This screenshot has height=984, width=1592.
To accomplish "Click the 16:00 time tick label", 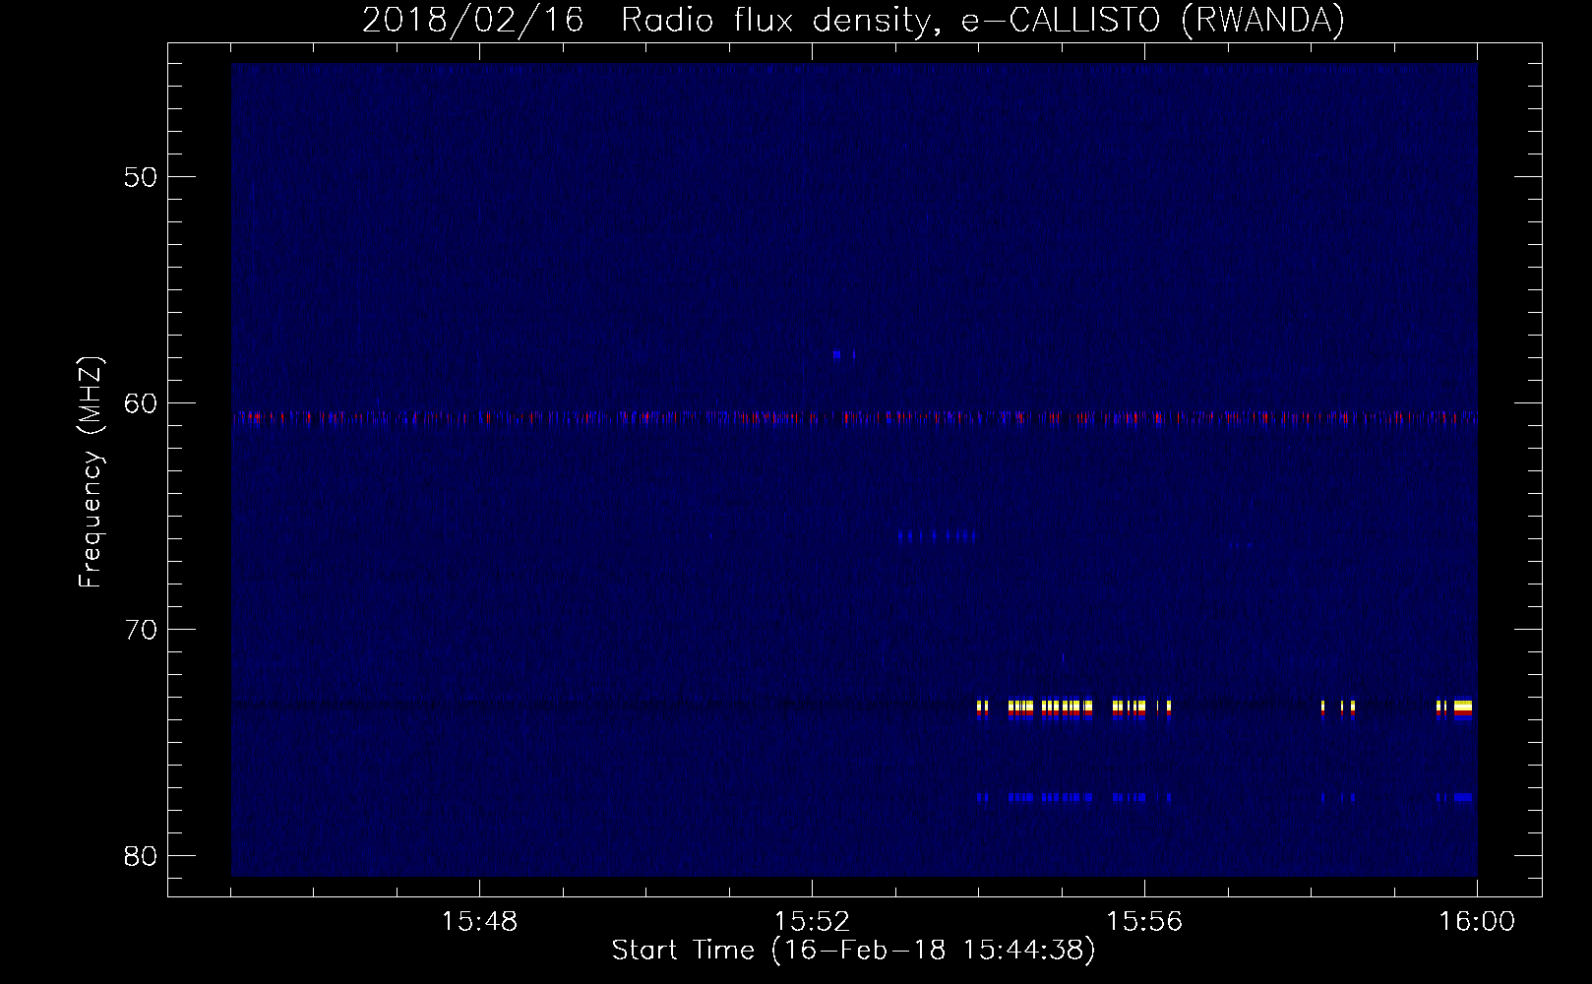I will click(1477, 922).
